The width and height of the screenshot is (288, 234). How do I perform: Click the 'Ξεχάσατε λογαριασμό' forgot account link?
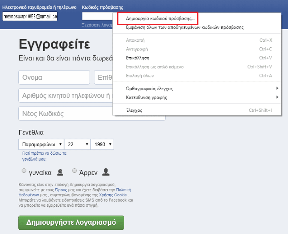tap(97, 25)
